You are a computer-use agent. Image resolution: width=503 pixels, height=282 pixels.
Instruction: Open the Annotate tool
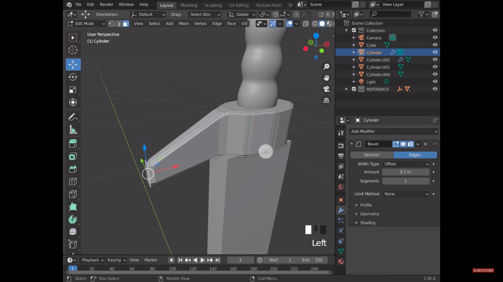coord(73,117)
